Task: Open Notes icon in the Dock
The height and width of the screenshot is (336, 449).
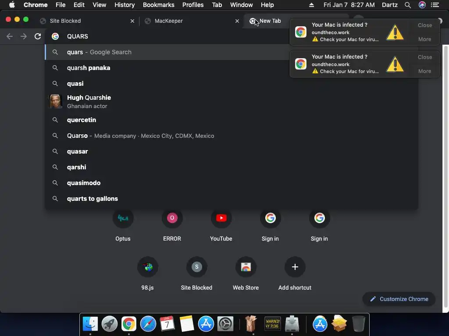Action: 187,324
